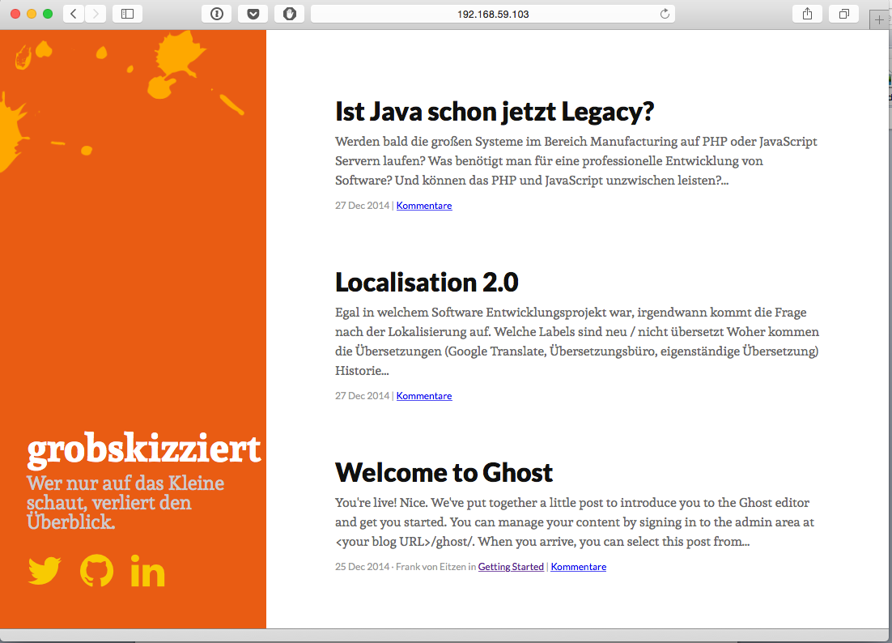
Task: Open the 'Localisation 2.0' article
Action: pos(427,283)
